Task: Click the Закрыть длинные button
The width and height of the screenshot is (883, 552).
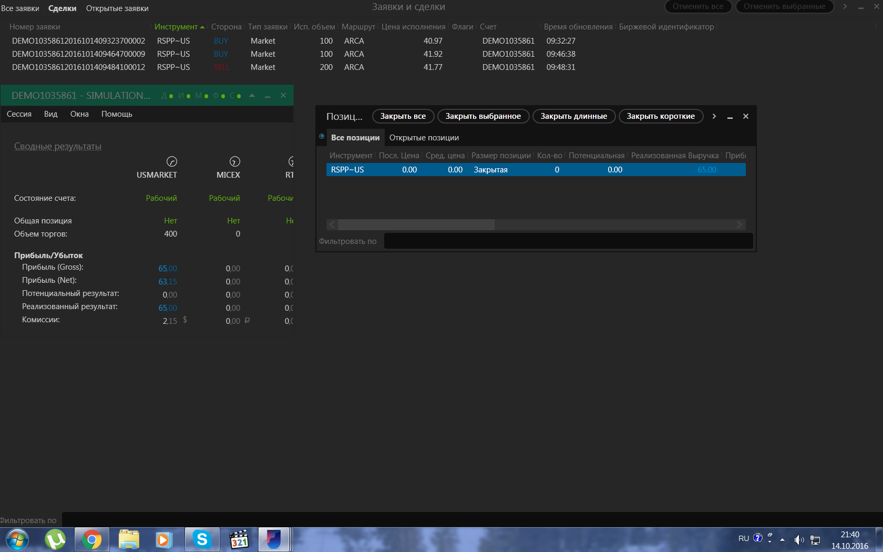Action: [x=574, y=116]
